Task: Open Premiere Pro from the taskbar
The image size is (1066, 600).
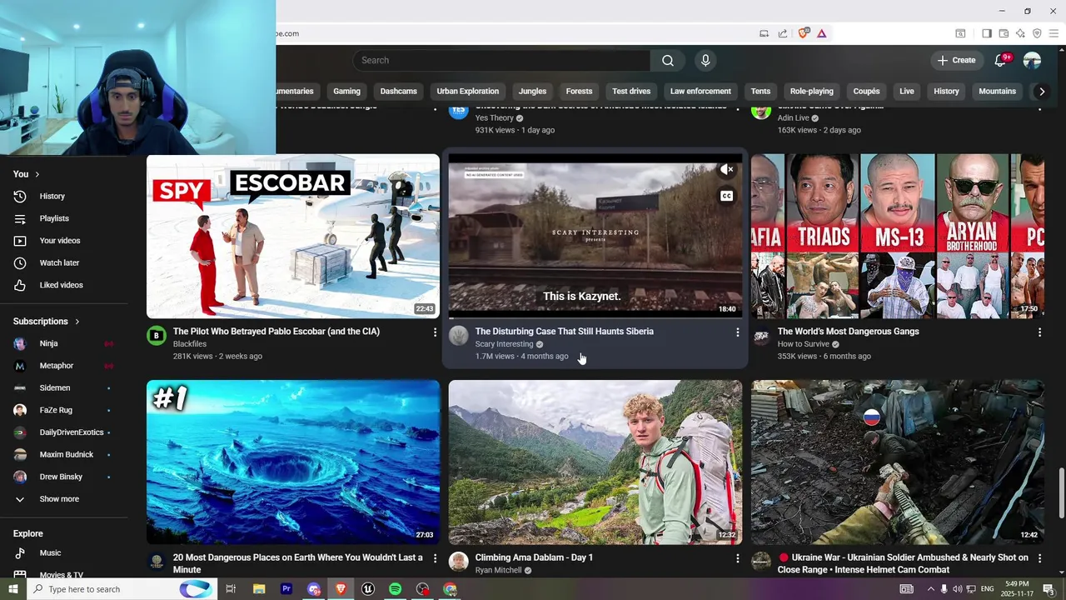Action: (286, 589)
